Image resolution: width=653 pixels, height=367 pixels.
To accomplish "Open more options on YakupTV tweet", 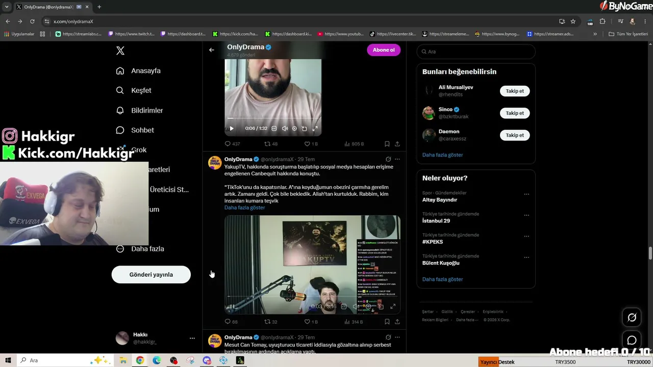I will [x=397, y=159].
